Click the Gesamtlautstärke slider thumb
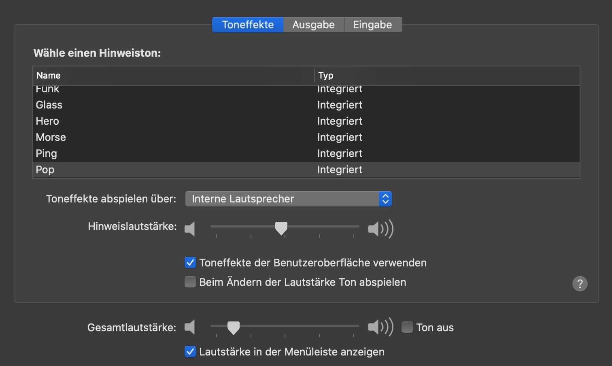The width and height of the screenshot is (612, 366). click(x=234, y=328)
